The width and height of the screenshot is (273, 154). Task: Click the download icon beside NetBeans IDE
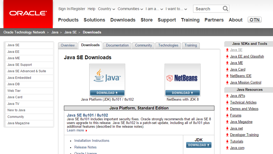point(227,76)
